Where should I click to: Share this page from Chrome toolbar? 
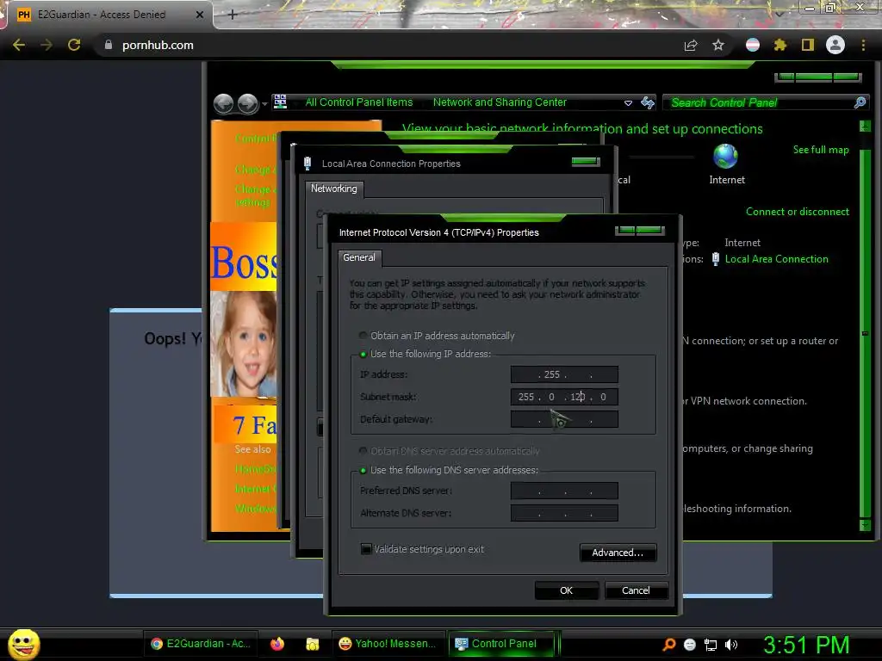pos(691,45)
